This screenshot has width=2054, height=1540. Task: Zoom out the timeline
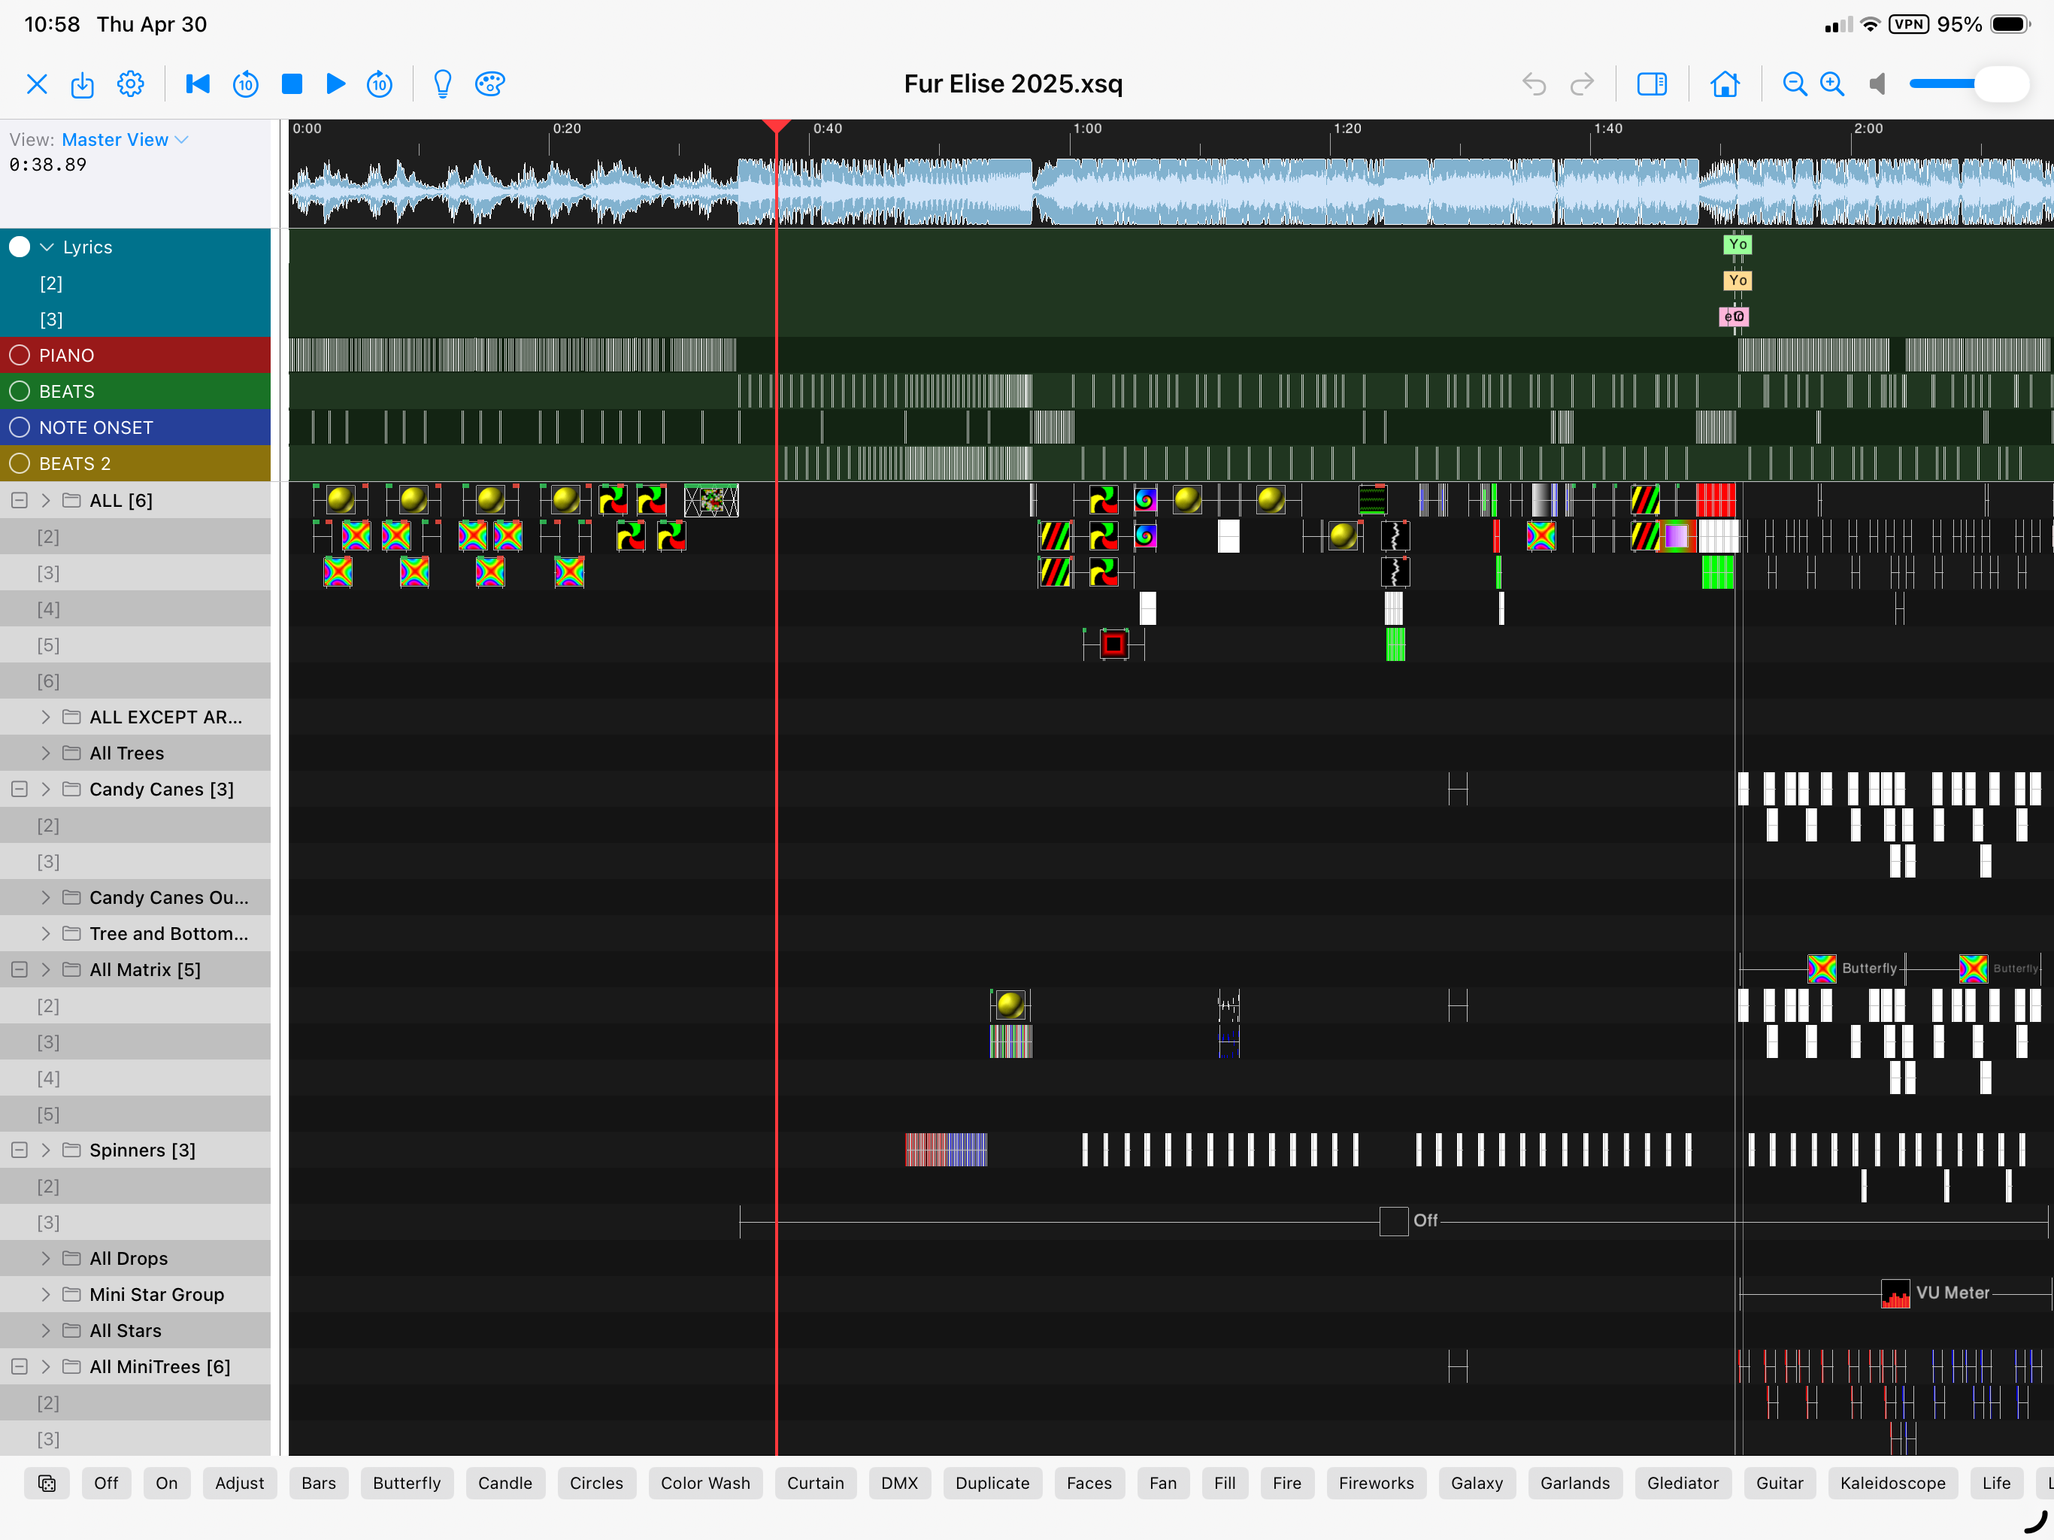click(1794, 84)
